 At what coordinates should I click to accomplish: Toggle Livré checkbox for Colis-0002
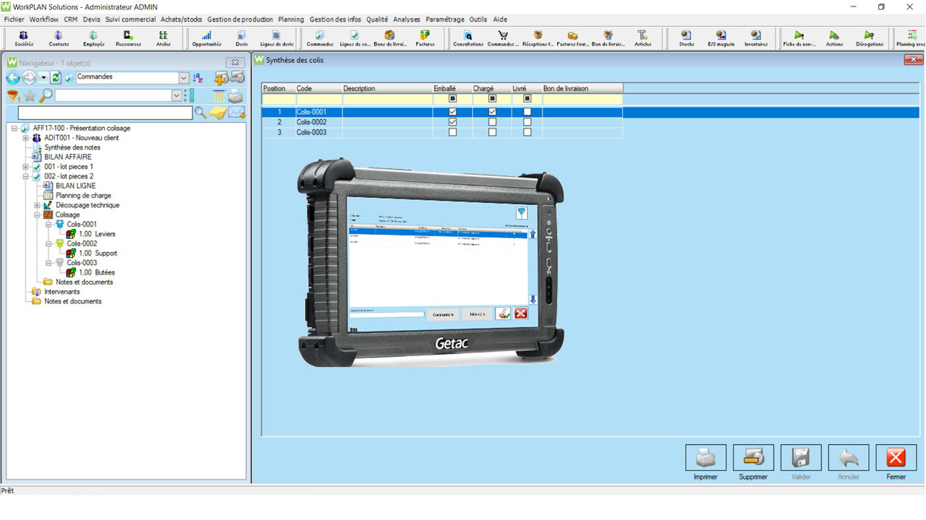click(527, 122)
